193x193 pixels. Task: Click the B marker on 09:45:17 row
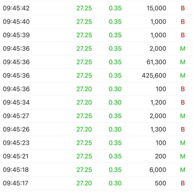pos(183,183)
